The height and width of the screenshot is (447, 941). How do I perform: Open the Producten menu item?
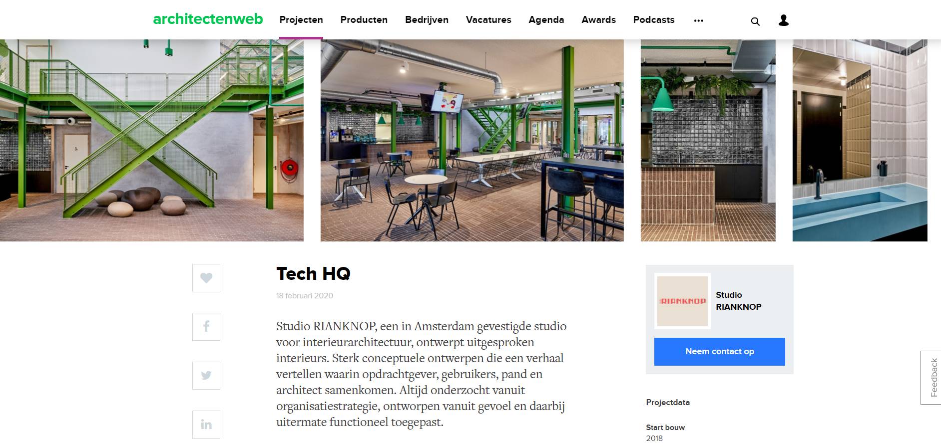pyautogui.click(x=364, y=20)
